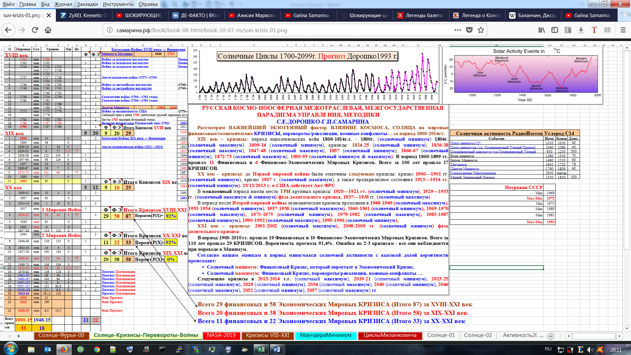Reload the current page
The width and height of the screenshot is (631, 355).
point(35,30)
